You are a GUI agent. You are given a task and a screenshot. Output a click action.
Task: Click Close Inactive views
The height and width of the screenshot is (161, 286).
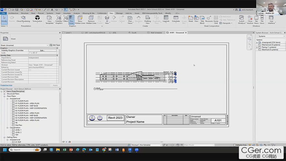[x=250, y=20]
